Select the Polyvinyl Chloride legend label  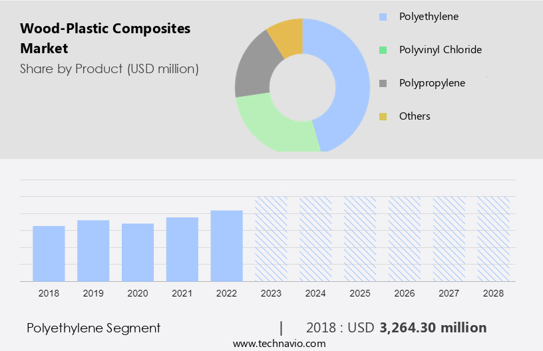click(x=440, y=50)
